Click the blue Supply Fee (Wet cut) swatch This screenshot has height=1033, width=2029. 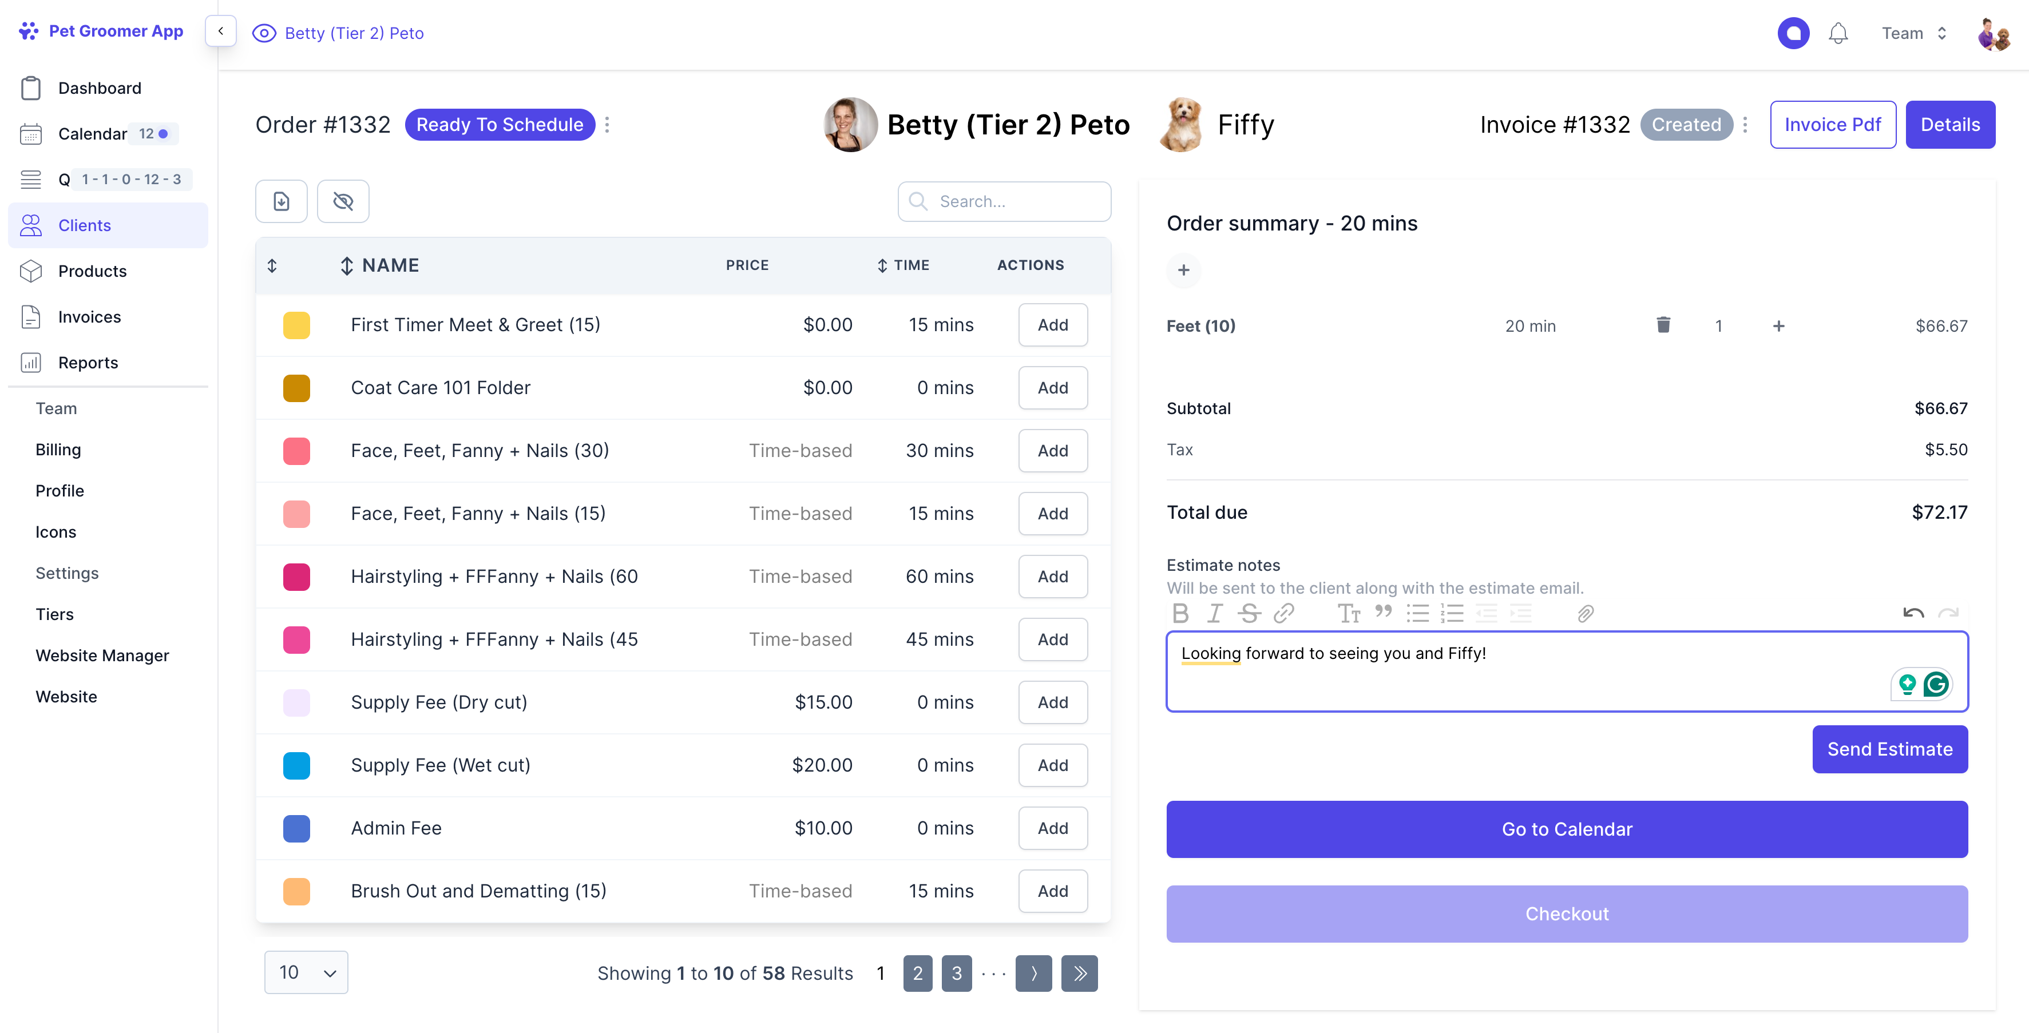296,765
